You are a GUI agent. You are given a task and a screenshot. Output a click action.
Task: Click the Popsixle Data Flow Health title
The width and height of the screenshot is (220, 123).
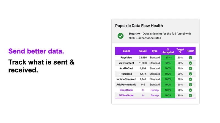click(x=139, y=26)
